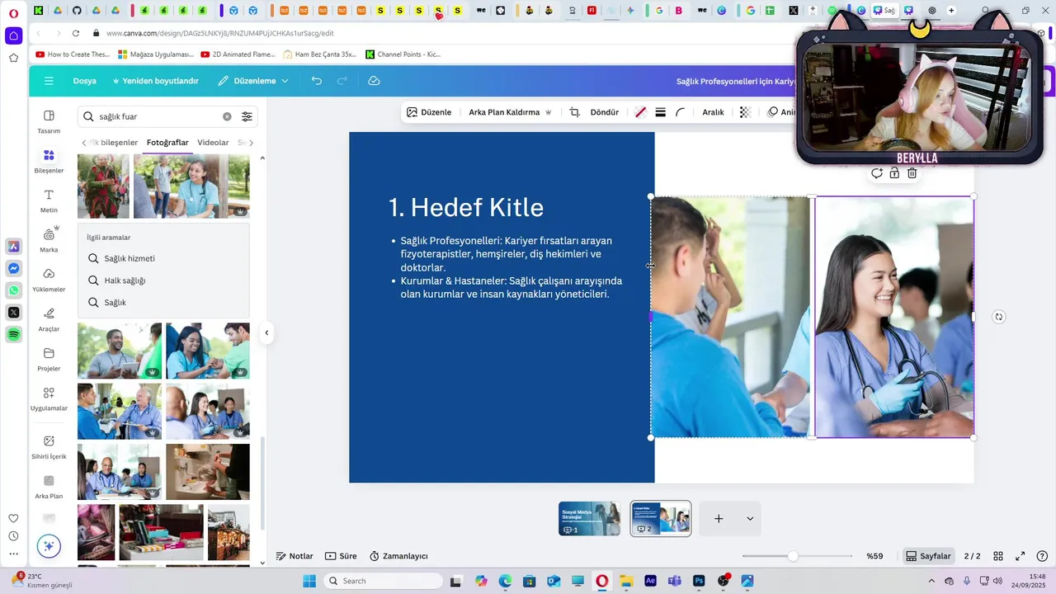Click the rotate handle beside the image
The image size is (1056, 594).
point(998,317)
